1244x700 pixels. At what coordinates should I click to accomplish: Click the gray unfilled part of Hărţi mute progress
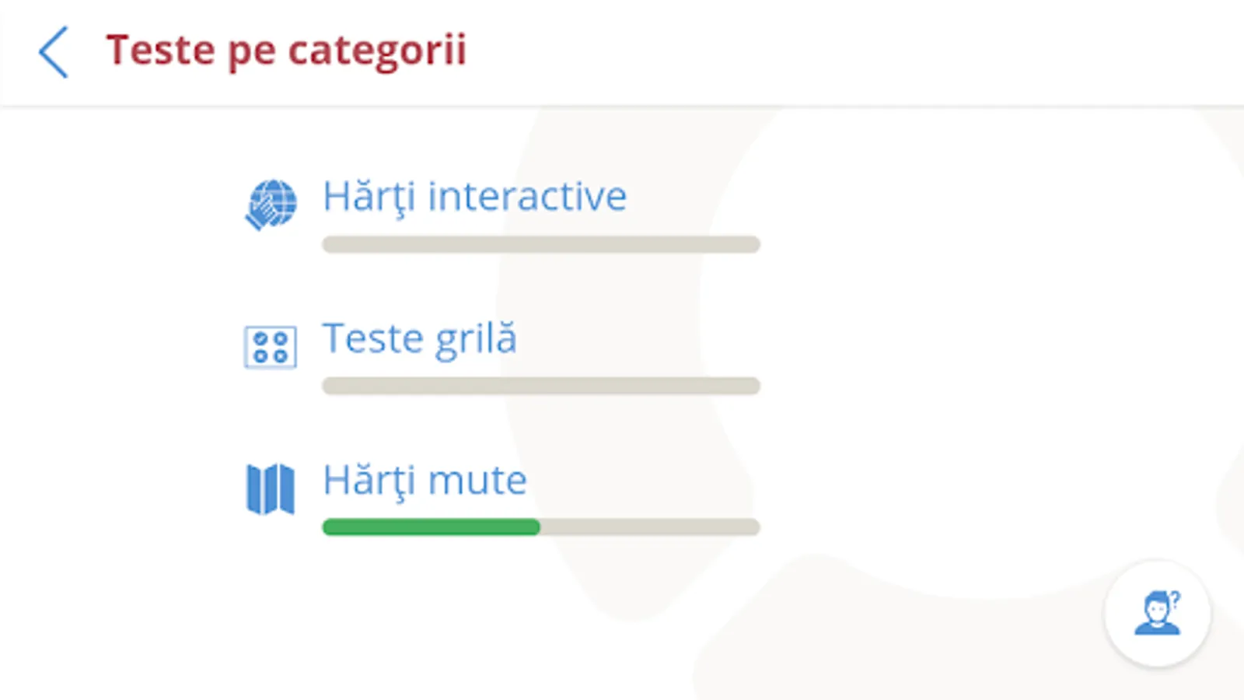tap(649, 527)
